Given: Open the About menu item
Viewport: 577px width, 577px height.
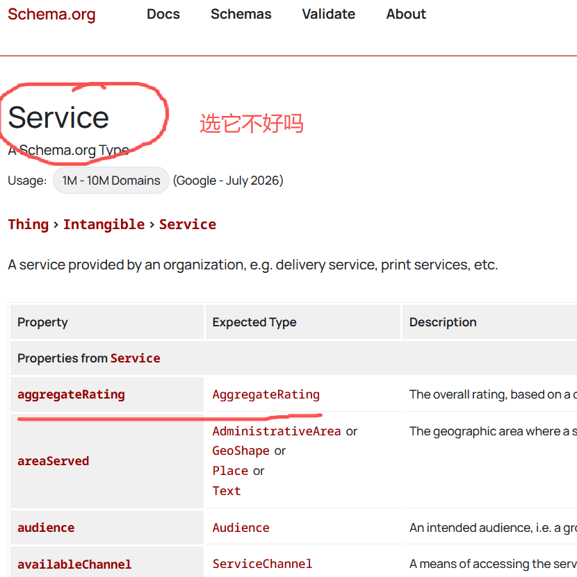Looking at the screenshot, I should coord(406,14).
